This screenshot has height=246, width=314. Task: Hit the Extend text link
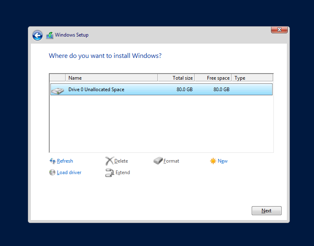123,172
